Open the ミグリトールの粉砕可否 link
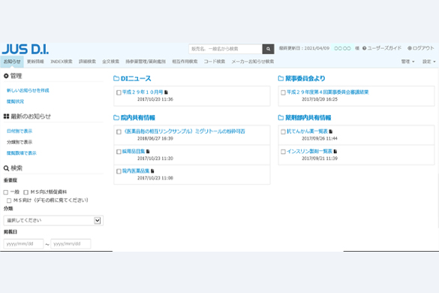The image size is (439, 293). [184, 131]
